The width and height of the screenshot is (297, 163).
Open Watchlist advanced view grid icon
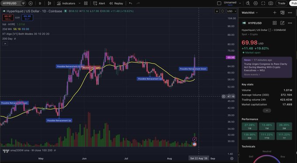click(282, 13)
